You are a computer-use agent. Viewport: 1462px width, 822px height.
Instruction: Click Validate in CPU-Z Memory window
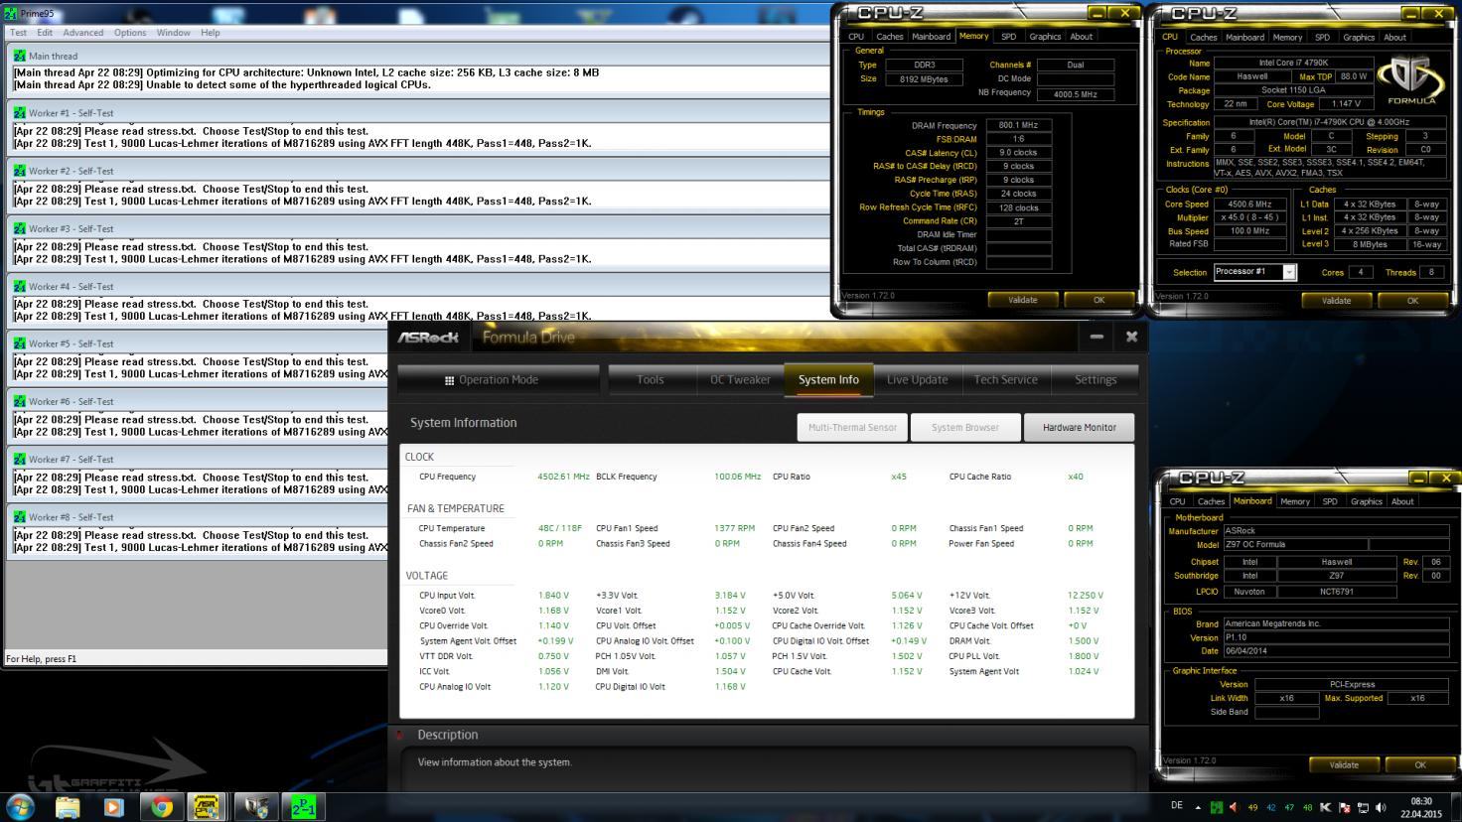(1023, 300)
